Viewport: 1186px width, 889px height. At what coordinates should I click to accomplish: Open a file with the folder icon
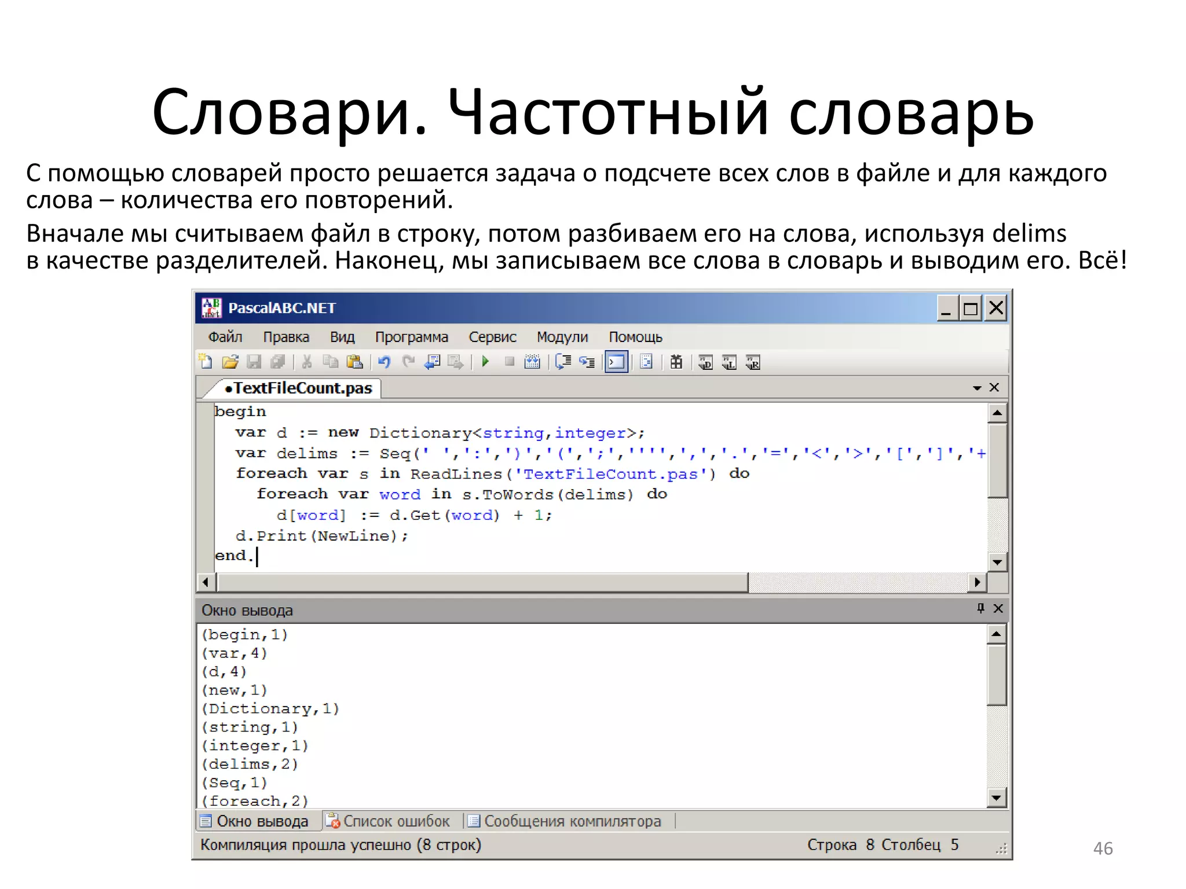tap(230, 362)
